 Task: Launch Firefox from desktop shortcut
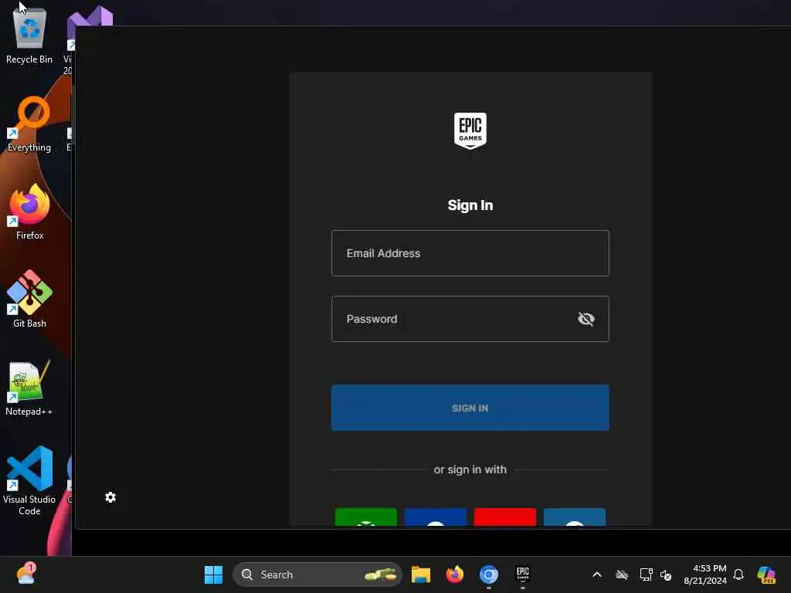pos(29,212)
